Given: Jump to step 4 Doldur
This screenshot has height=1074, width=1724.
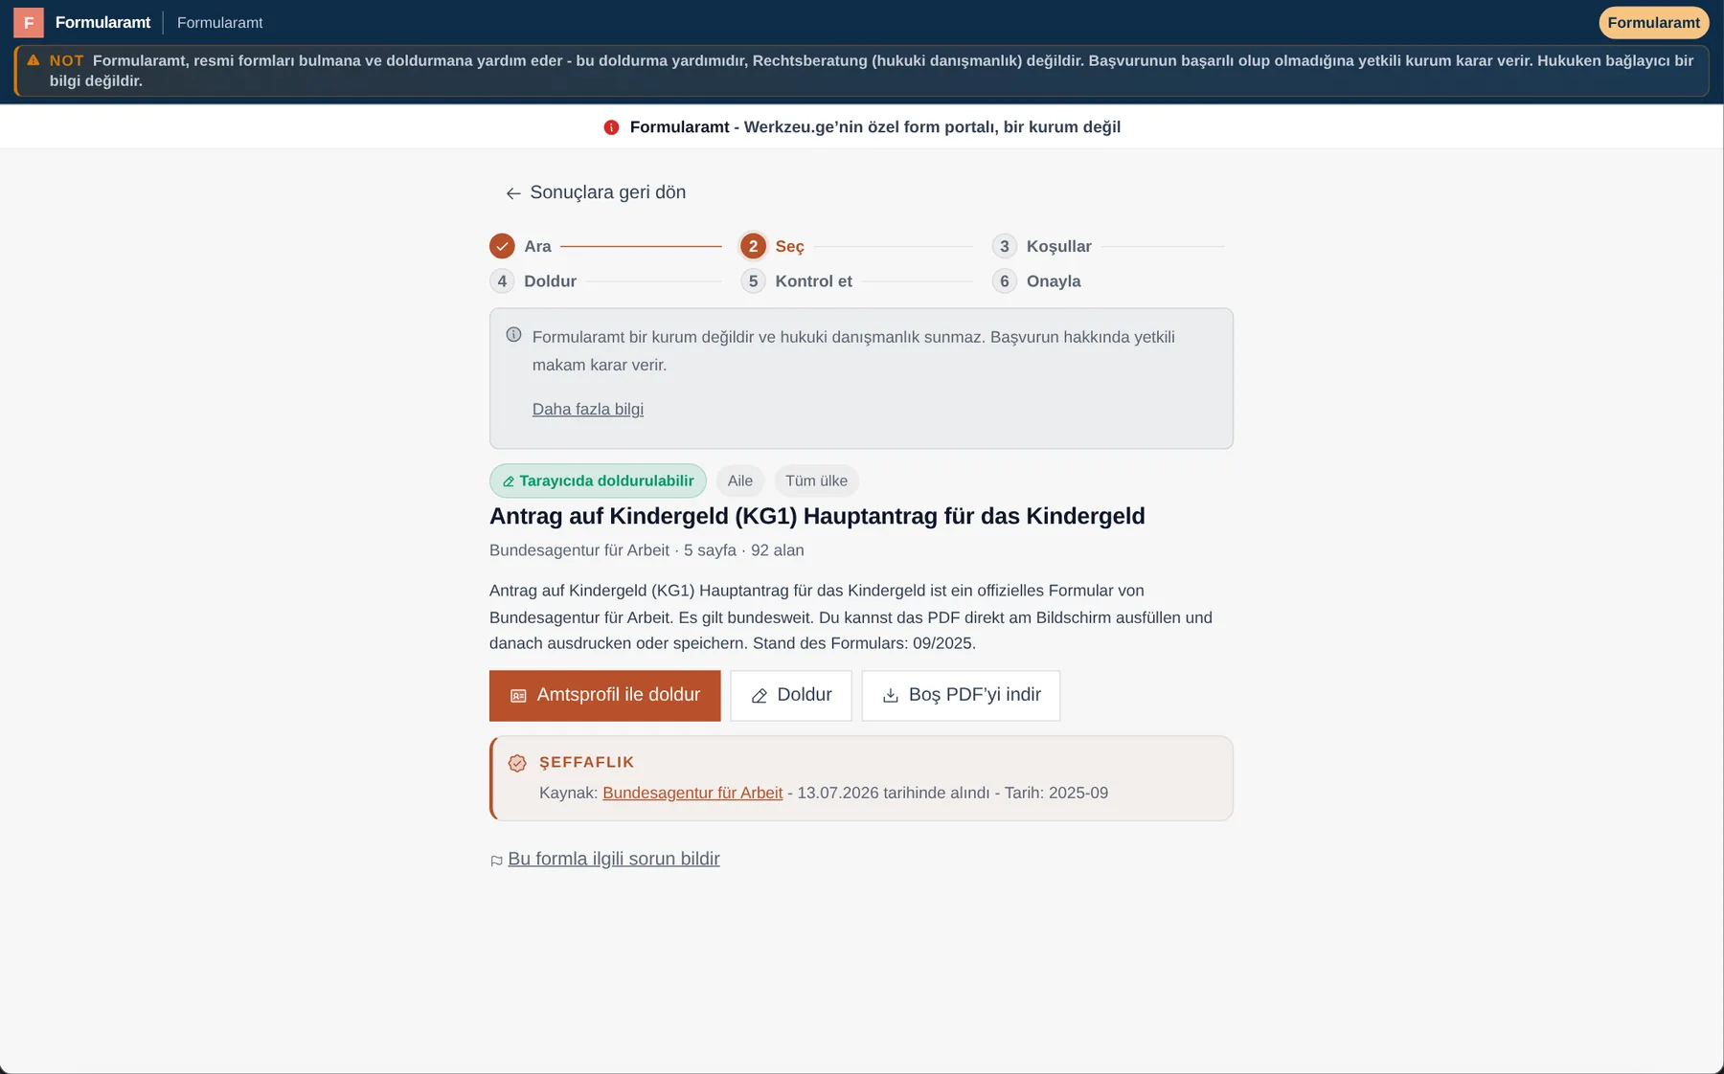Looking at the screenshot, I should (533, 281).
